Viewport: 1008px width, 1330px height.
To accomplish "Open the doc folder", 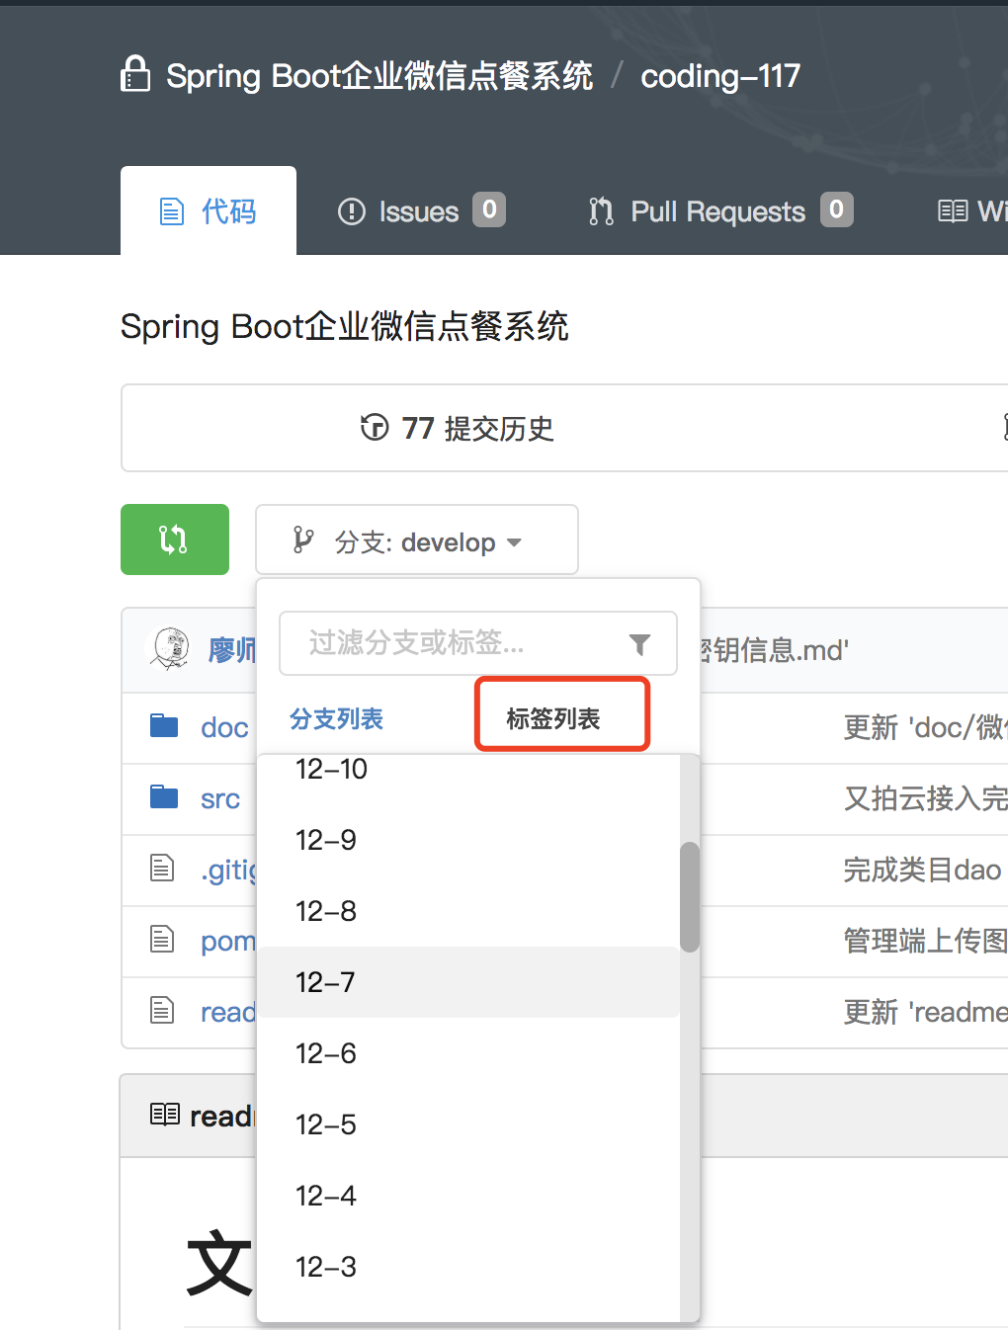I will [224, 728].
